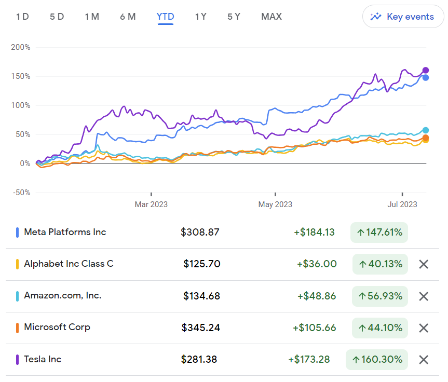Switch to the 5D time range
The width and height of the screenshot is (448, 382).
coord(57,17)
